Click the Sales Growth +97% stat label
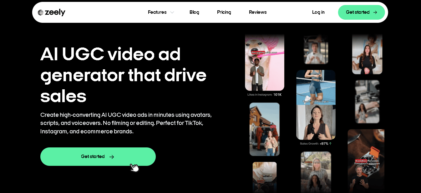421x193 pixels. click(x=316, y=144)
